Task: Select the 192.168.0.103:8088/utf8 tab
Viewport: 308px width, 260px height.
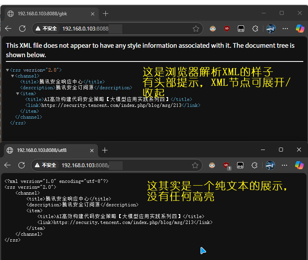Action: [51, 150]
